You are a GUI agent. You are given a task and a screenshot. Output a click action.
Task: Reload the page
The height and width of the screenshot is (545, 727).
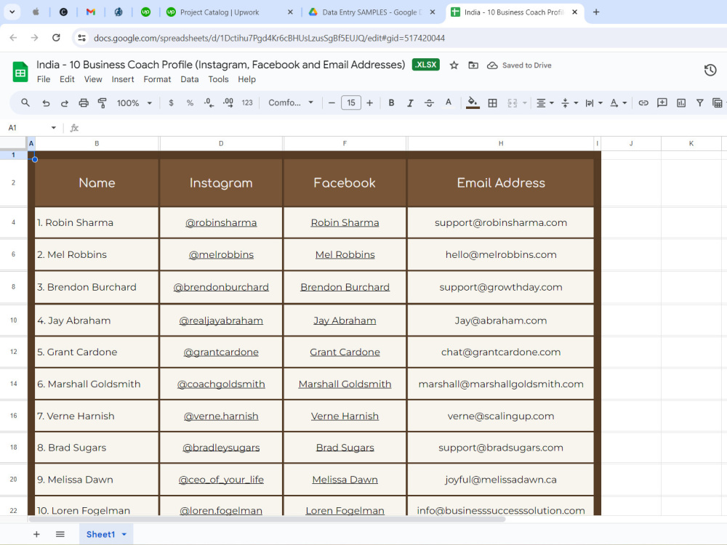[56, 38]
